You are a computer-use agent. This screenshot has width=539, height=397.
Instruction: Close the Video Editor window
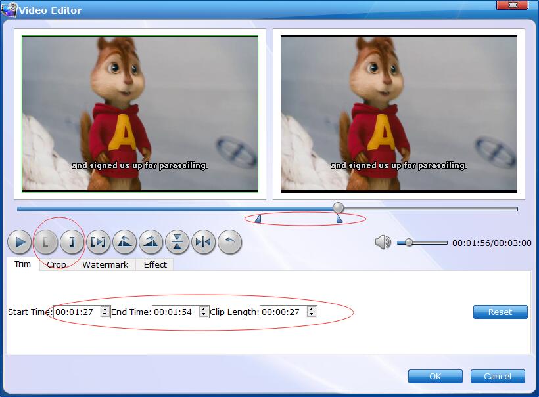[513, 5]
